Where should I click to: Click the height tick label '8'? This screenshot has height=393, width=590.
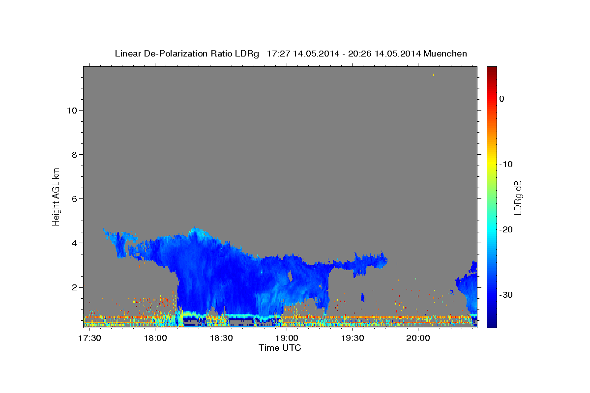74,154
